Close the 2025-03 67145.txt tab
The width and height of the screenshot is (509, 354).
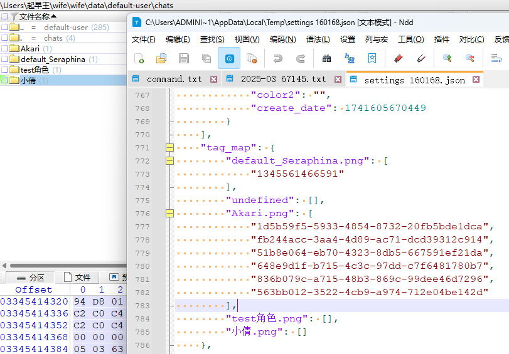point(338,79)
